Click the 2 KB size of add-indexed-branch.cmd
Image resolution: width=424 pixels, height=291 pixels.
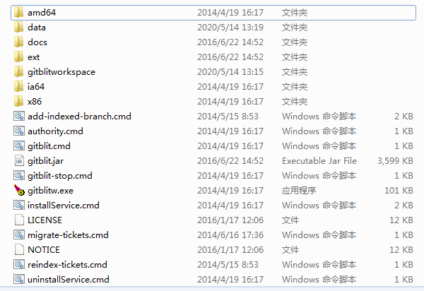click(x=404, y=117)
